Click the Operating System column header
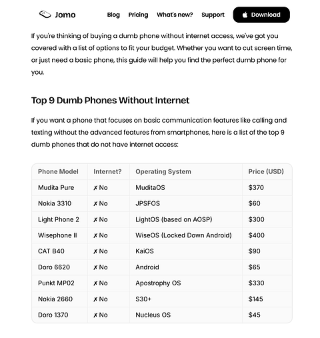The width and height of the screenshot is (320, 338). 163,171
